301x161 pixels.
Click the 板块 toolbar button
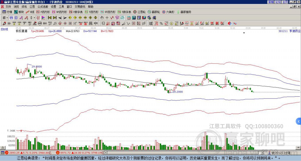pyautogui.click(x=19, y=12)
